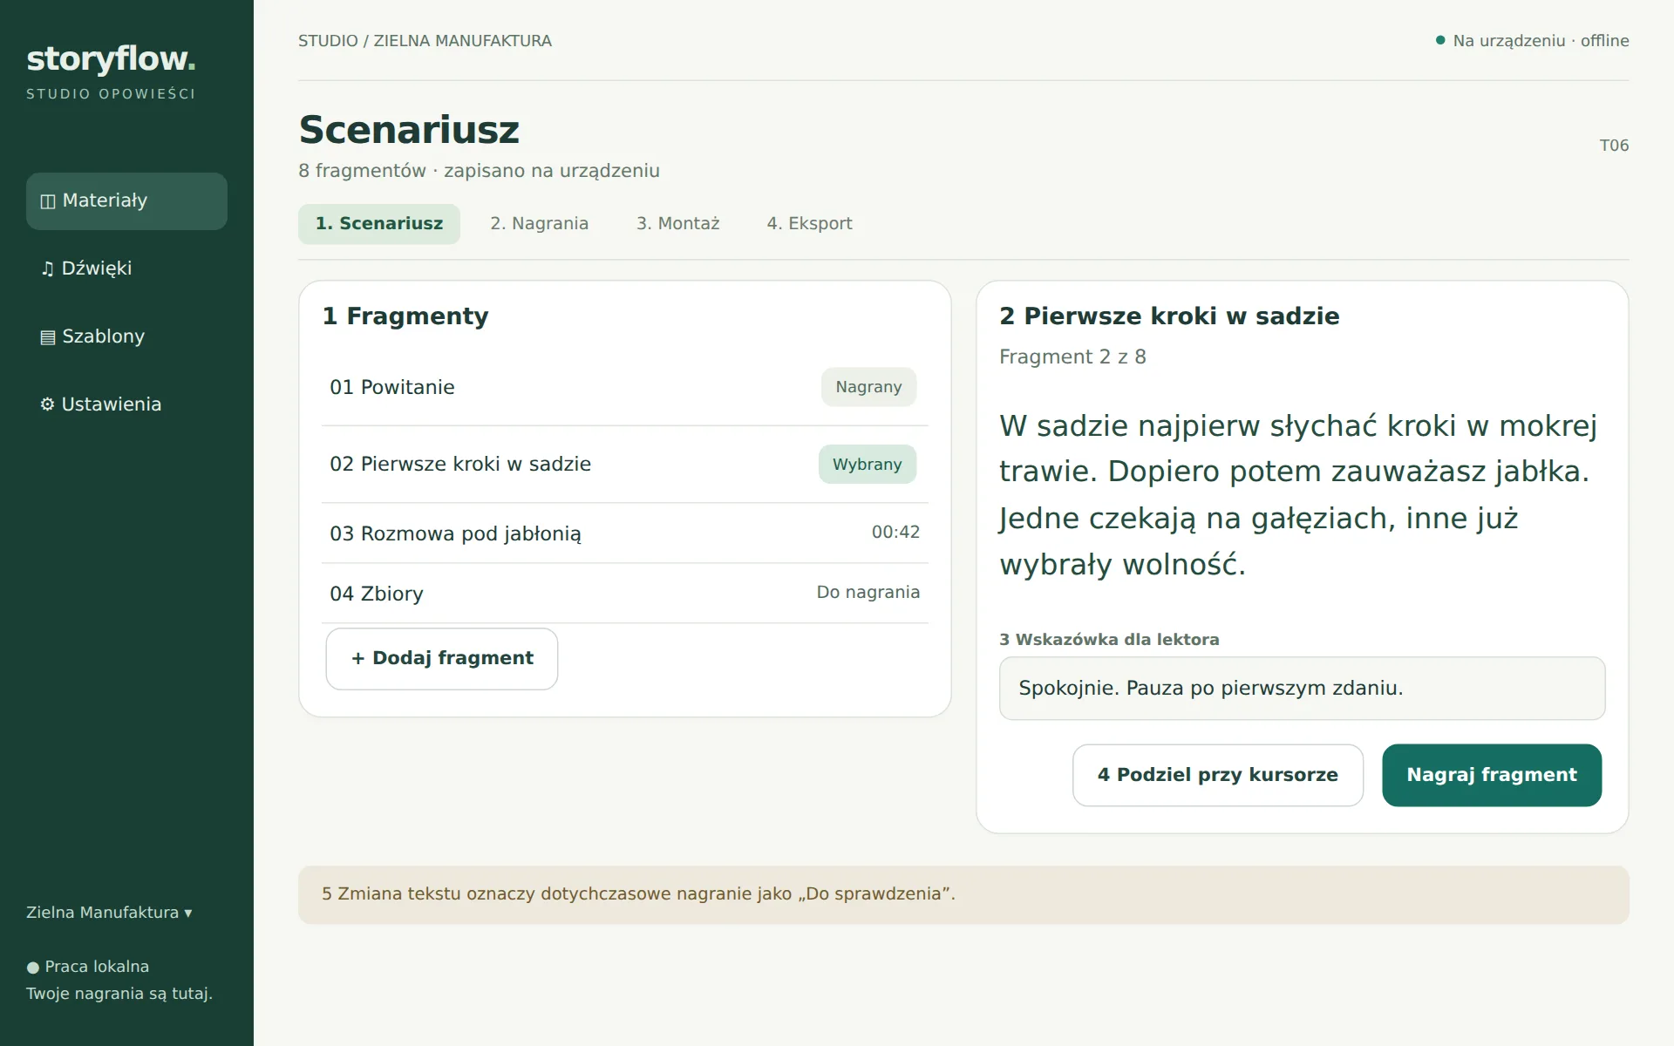Select fragment 04 Zbiory
The height and width of the screenshot is (1046, 1674).
point(624,594)
